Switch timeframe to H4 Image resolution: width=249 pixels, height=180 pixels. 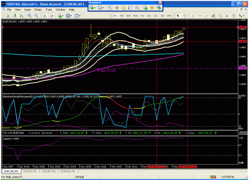click(149, 16)
